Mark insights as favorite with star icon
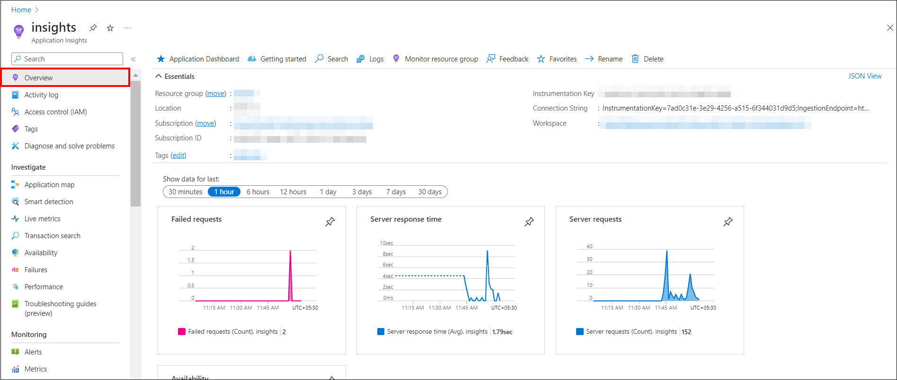 [110, 28]
